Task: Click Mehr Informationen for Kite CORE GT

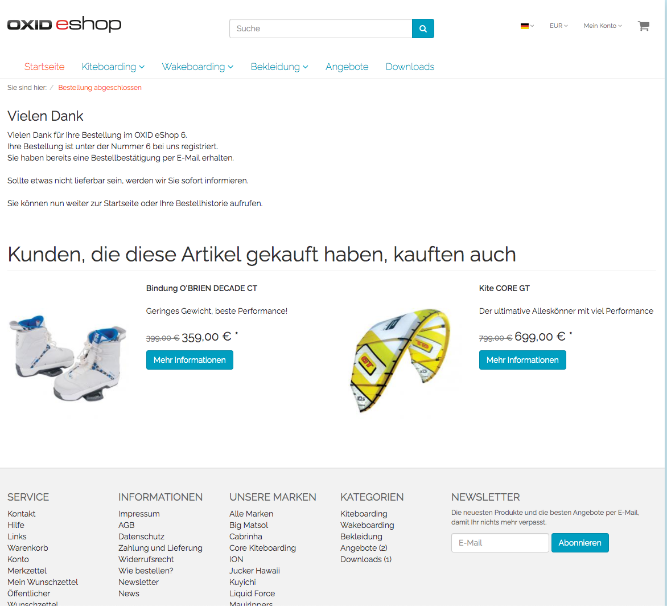Action: (522, 360)
